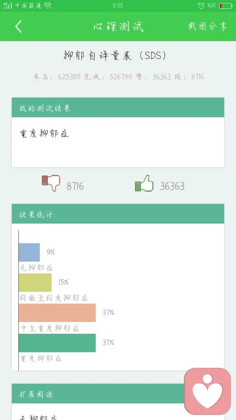This screenshot has height=420, width=236.
Task: Tap the back arrow icon
Action: 18,27
